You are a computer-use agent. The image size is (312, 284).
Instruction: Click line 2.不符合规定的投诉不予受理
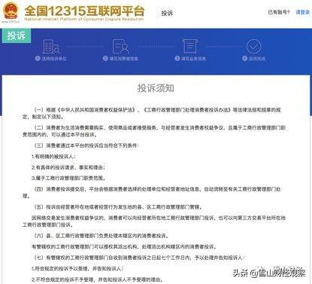click(97, 279)
